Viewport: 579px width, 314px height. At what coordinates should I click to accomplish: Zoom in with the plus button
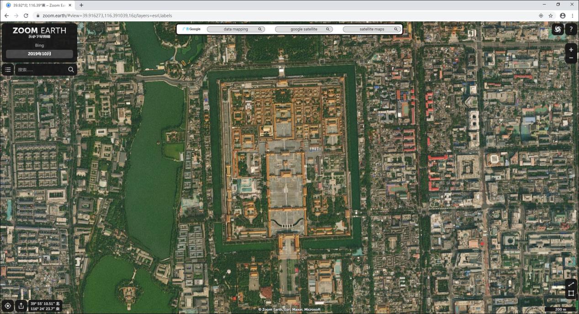pyautogui.click(x=571, y=49)
